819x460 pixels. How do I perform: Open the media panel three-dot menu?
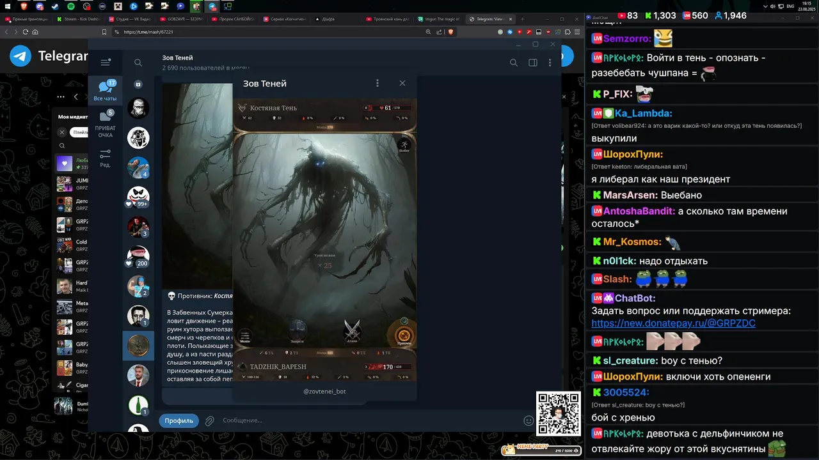(x=61, y=96)
